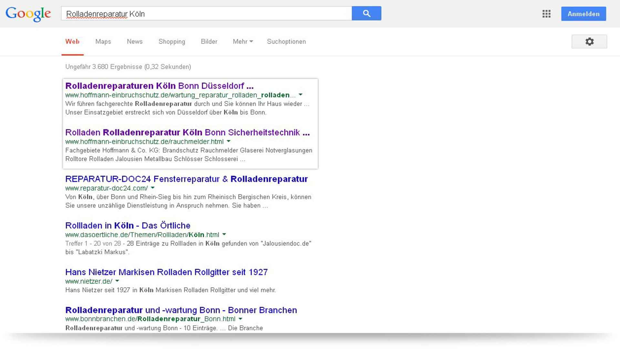Expand arrow next to dasoertliche.de URL
This screenshot has height=349, width=620.
pyautogui.click(x=224, y=234)
